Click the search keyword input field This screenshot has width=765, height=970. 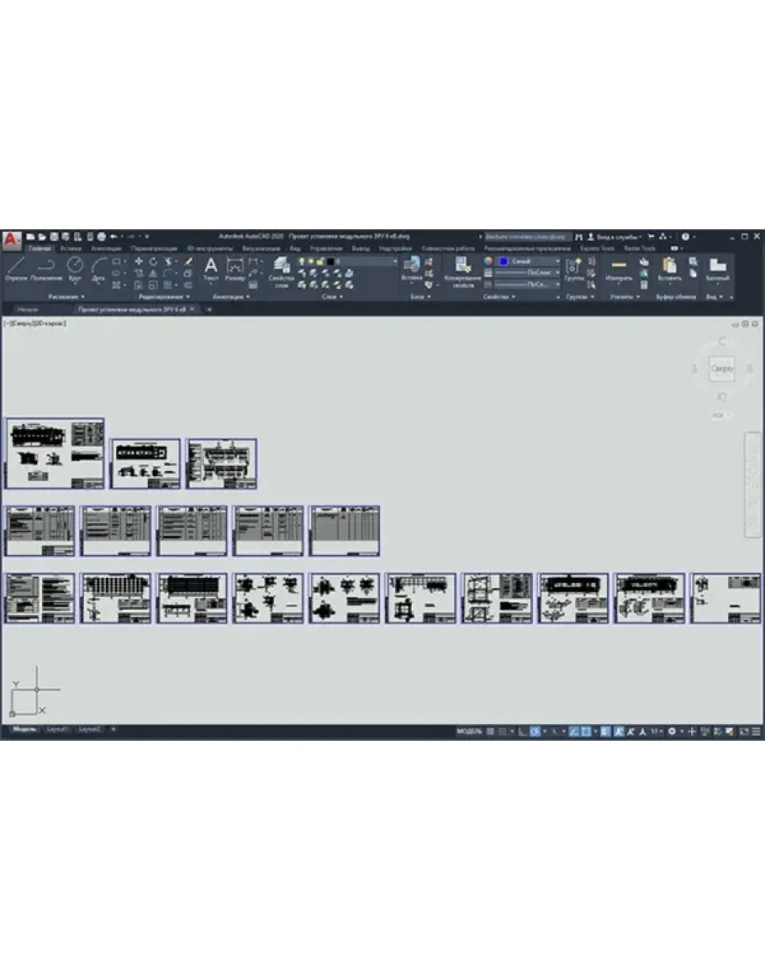[x=528, y=237]
